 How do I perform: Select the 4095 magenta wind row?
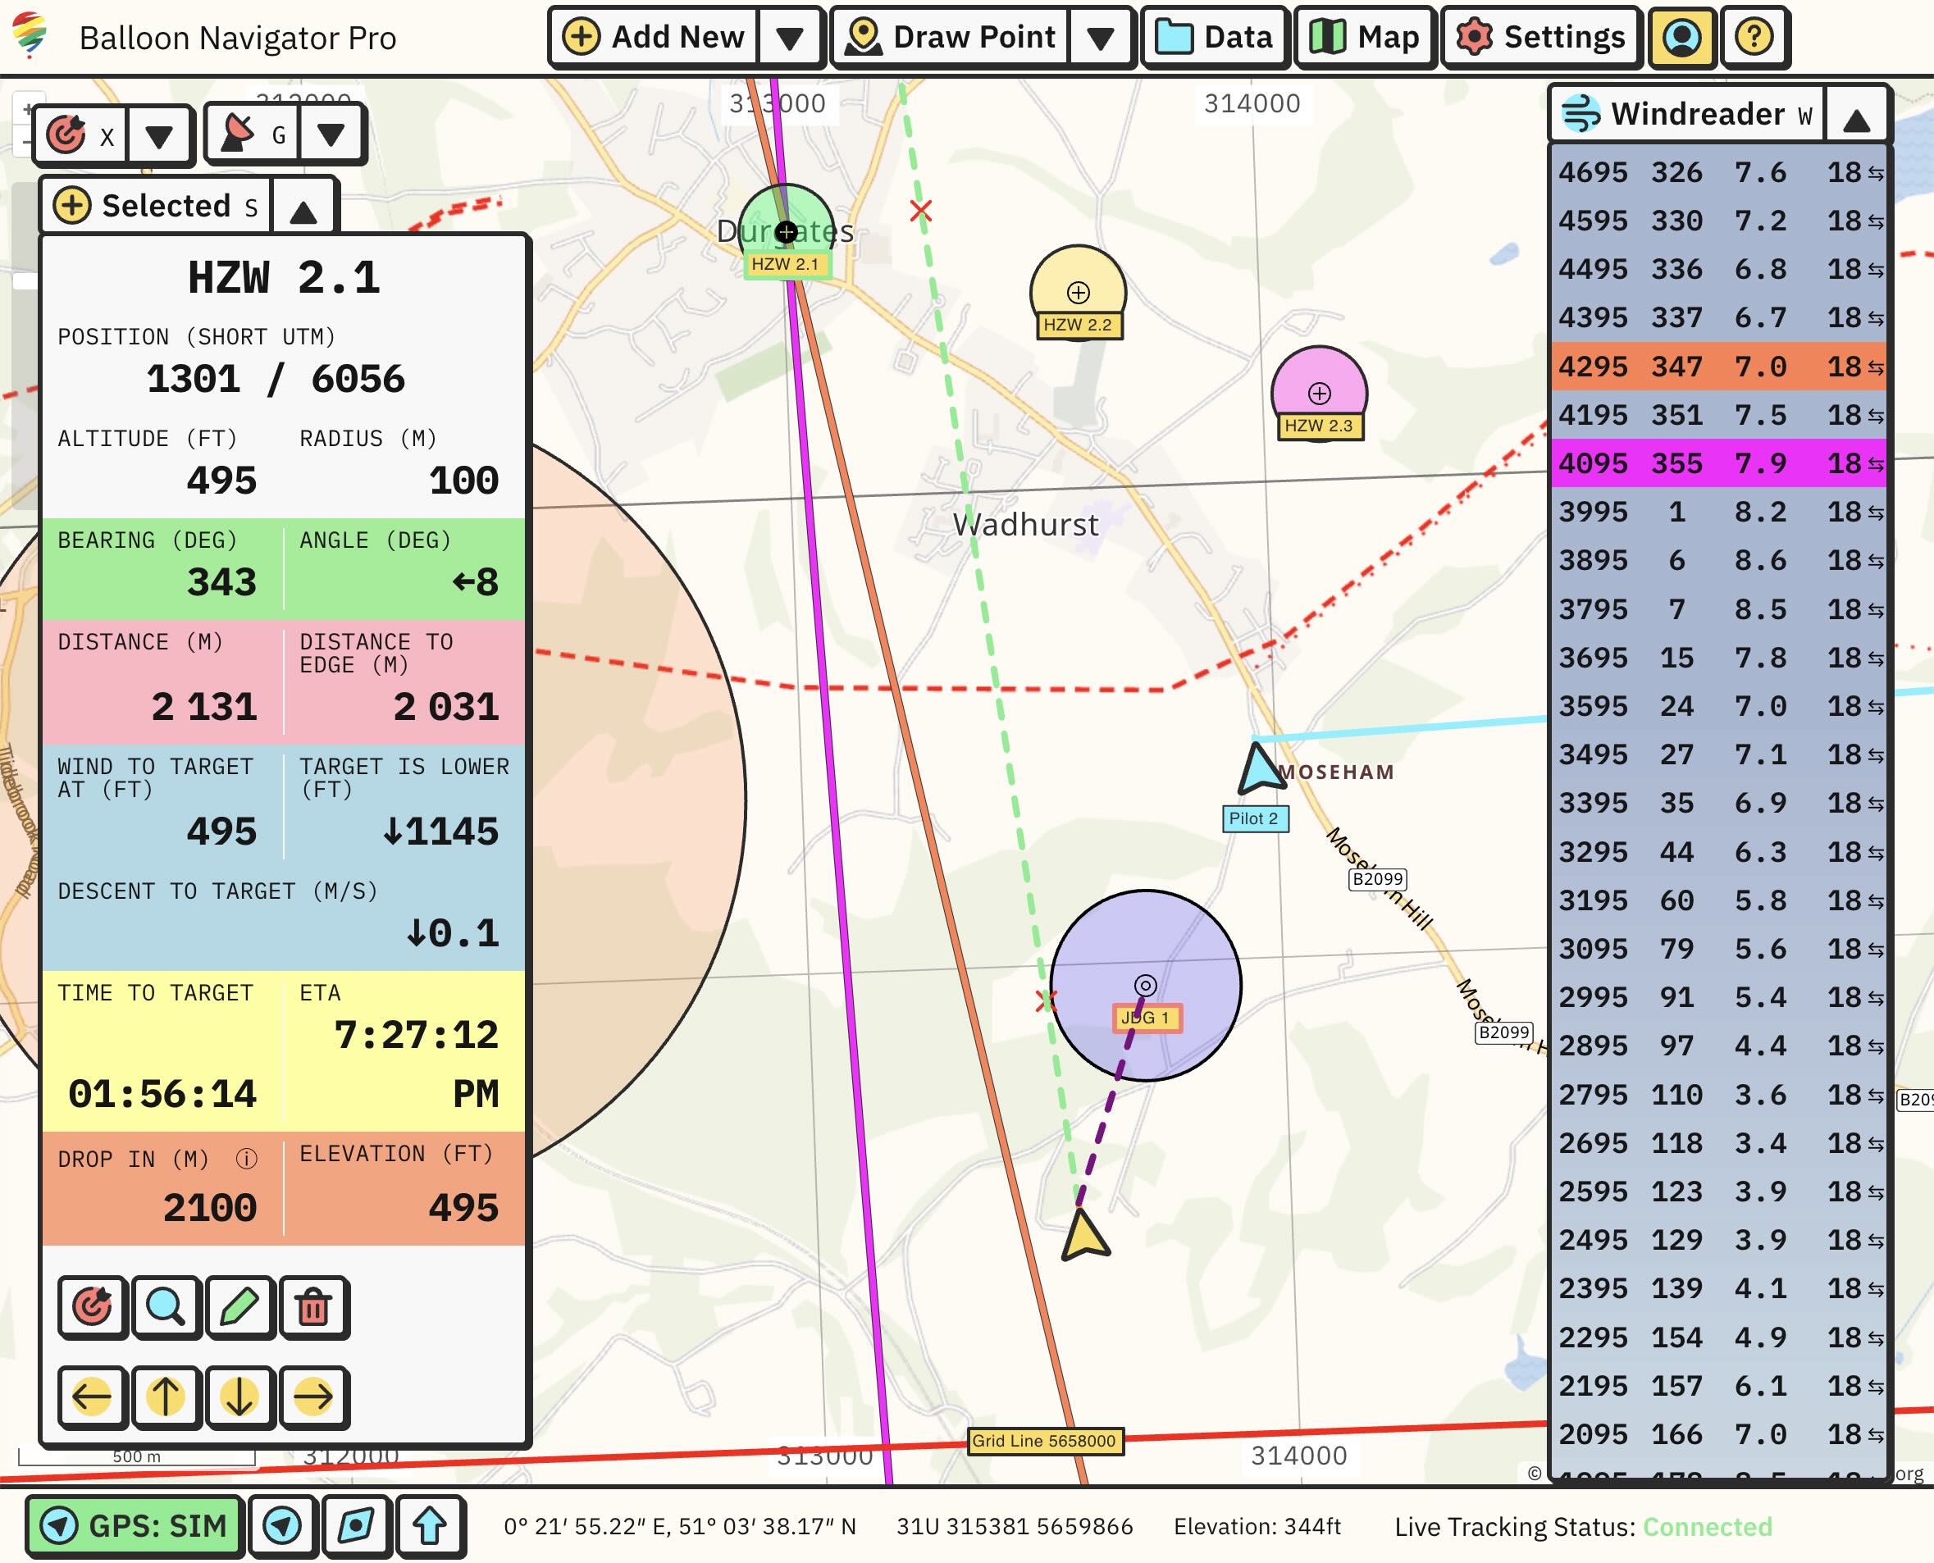point(1718,463)
